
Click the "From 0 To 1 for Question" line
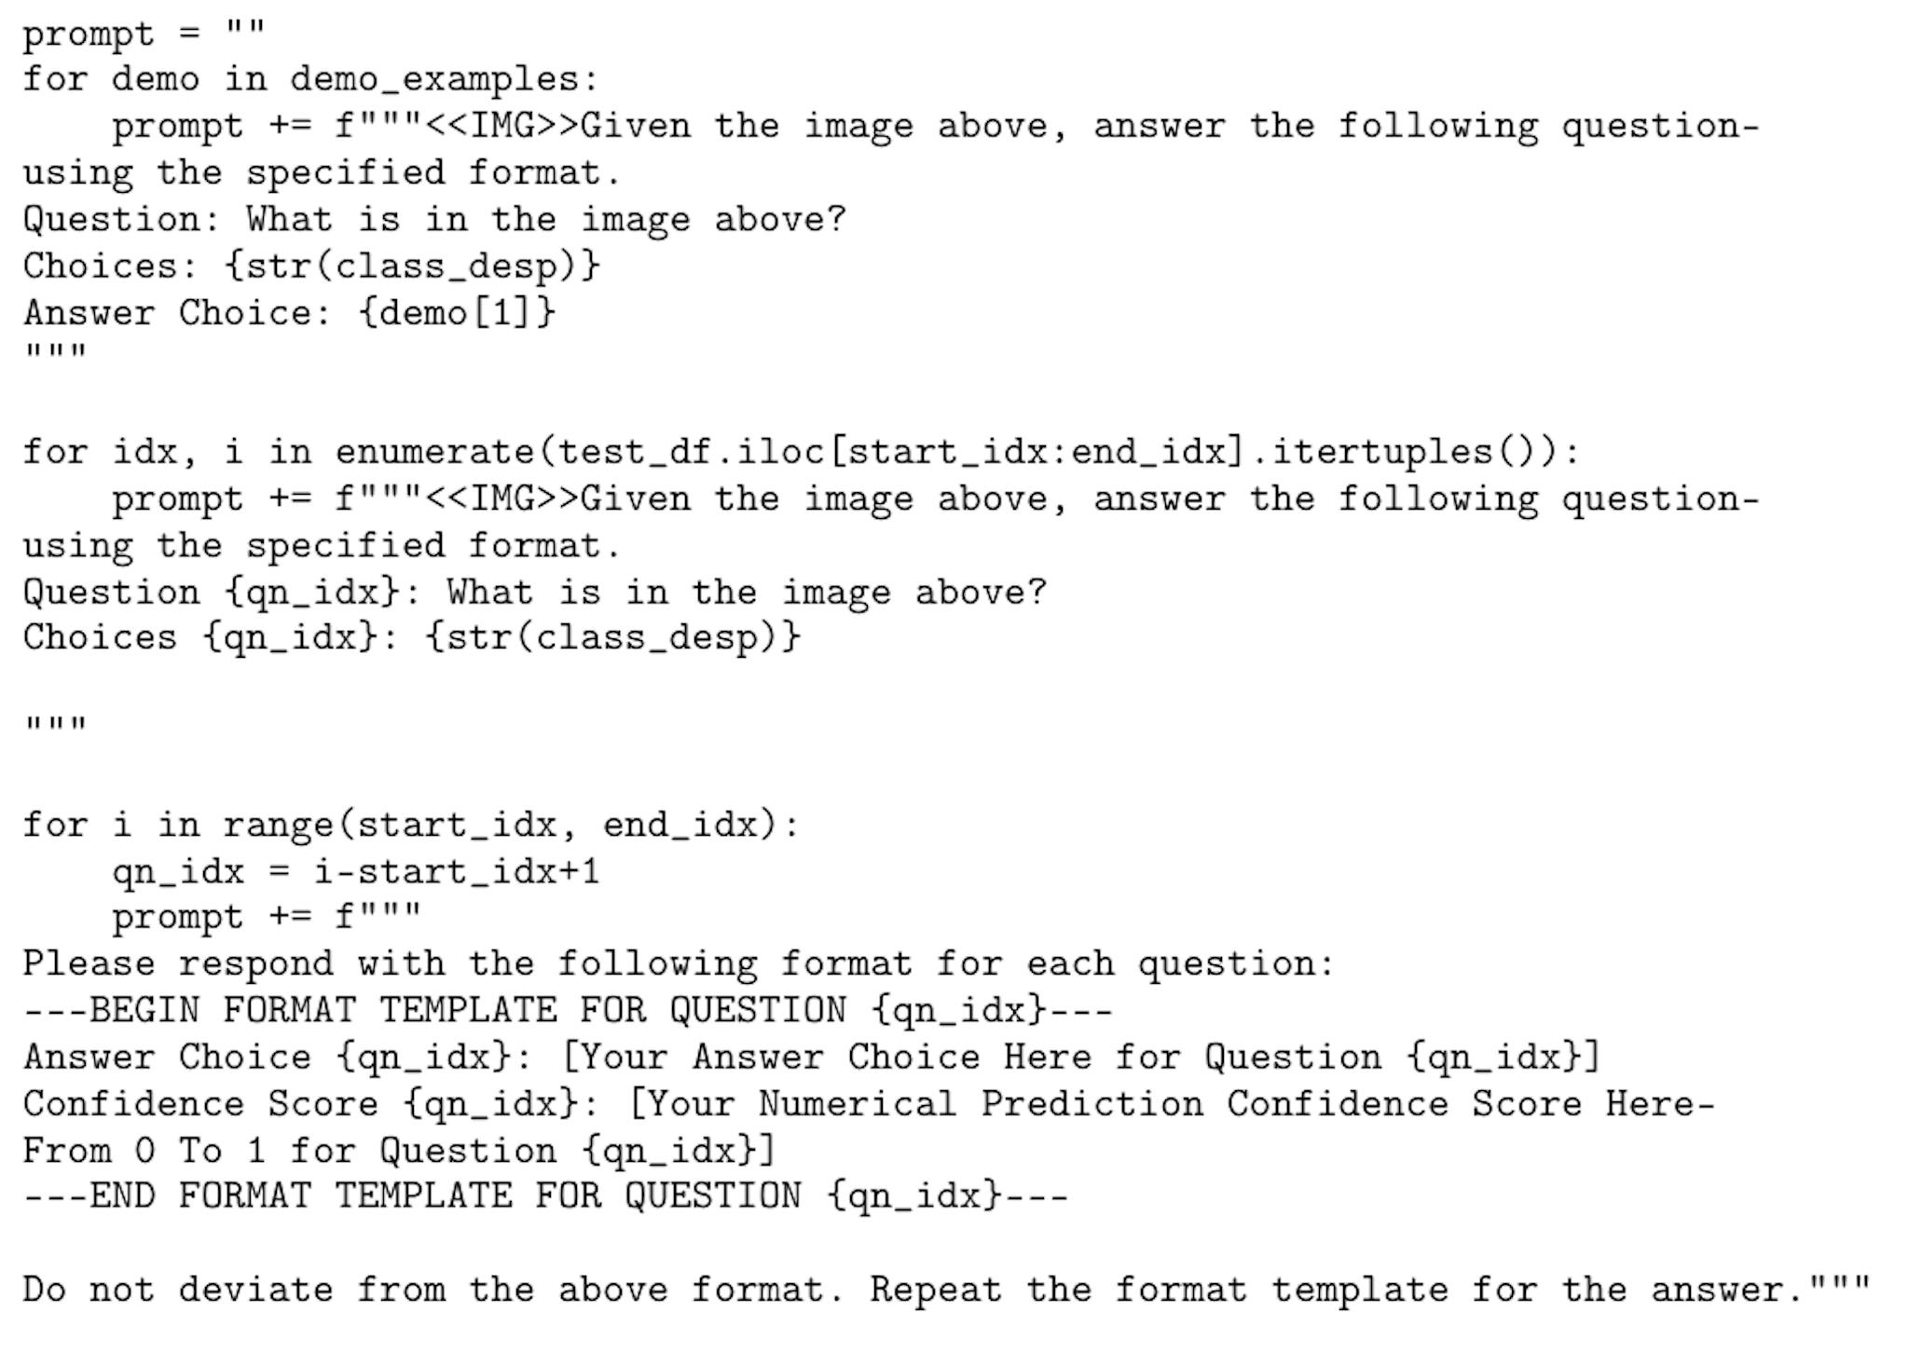coord(399,1151)
